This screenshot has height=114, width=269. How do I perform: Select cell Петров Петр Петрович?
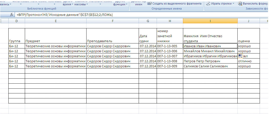click(210, 61)
